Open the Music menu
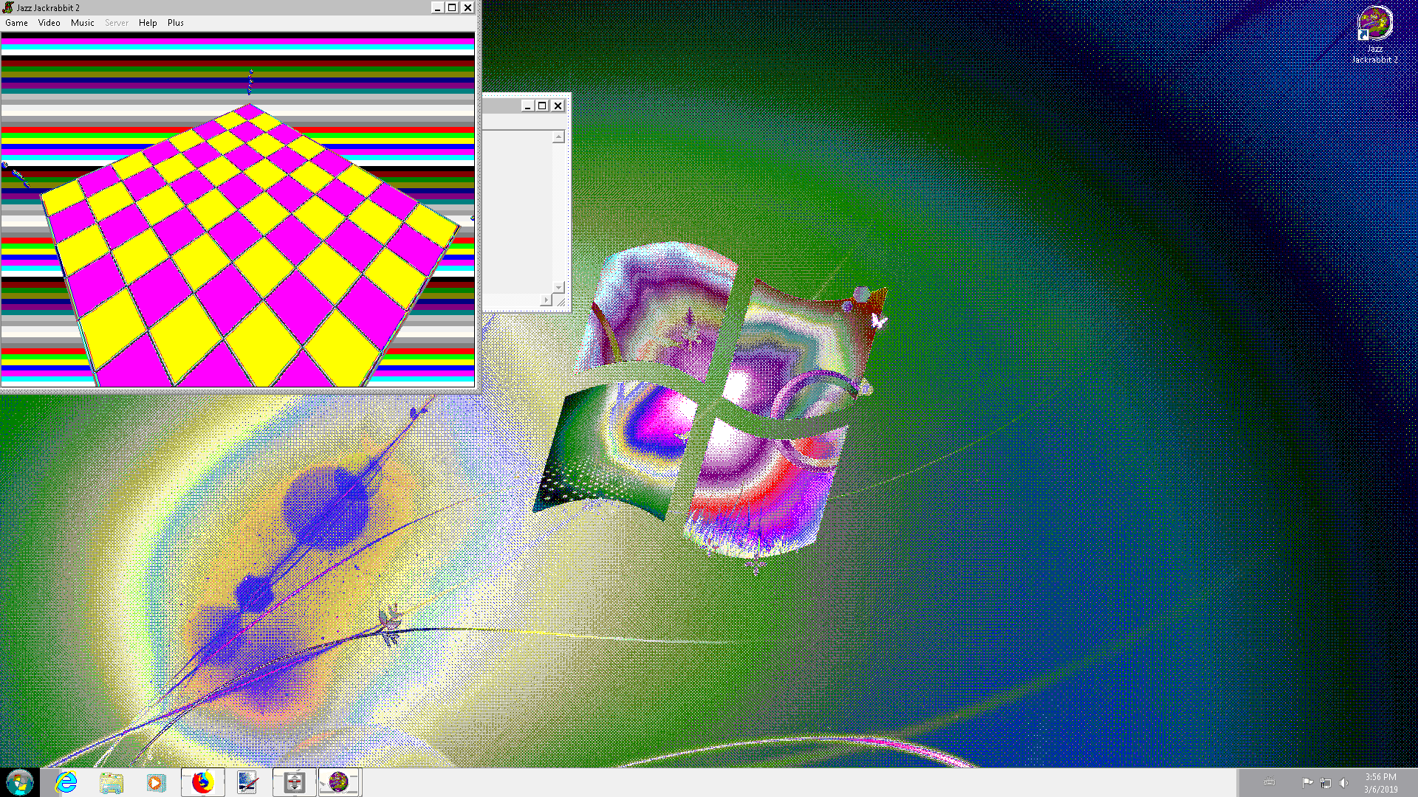Viewport: 1418px width, 797px height. coord(82,23)
